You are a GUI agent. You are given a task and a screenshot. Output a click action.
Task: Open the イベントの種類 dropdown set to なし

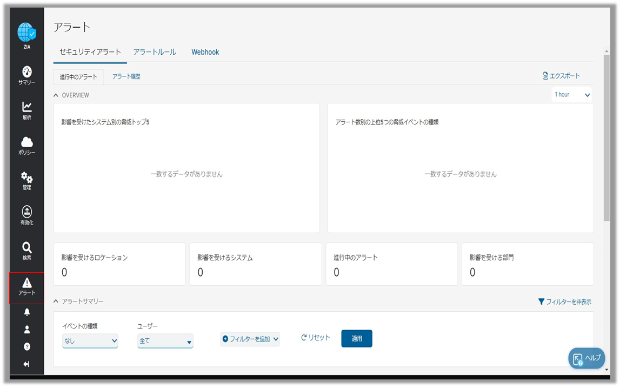tap(90, 340)
